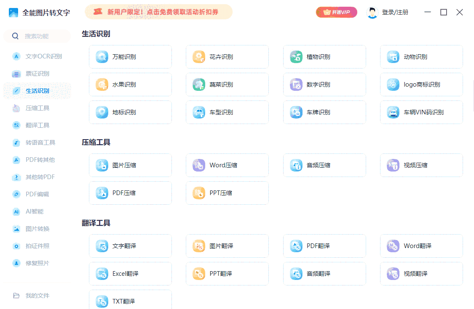Viewport: 474px width, 309px height.
Task: Click the 搜索功能 search box
Action: point(37,36)
